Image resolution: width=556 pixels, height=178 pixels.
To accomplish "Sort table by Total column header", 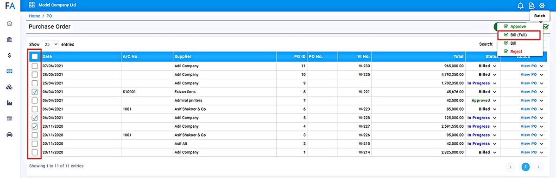I will pos(418,57).
